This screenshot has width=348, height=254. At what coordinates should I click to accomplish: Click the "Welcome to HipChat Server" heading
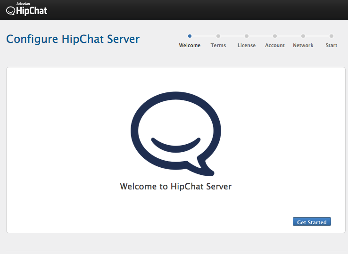(176, 186)
